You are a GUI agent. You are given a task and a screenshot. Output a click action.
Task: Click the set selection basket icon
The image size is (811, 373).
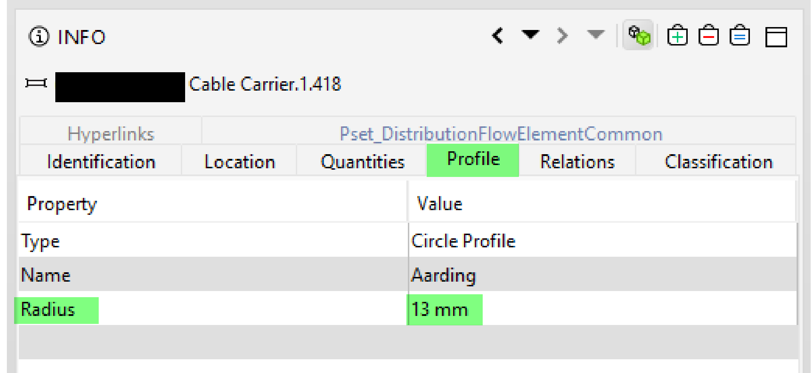[x=739, y=35]
